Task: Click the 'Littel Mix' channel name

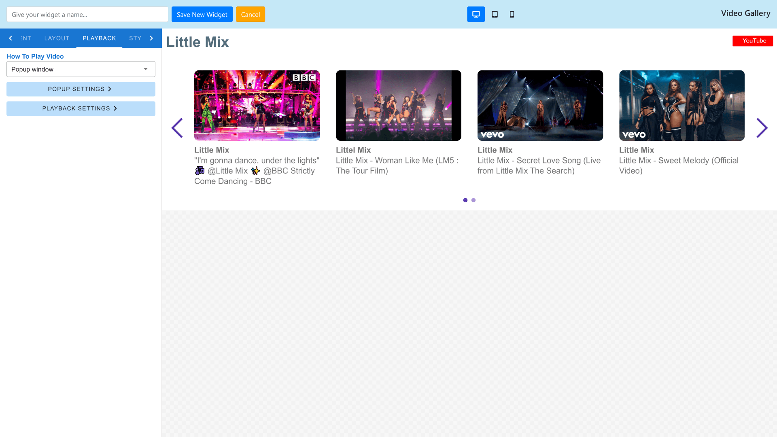Action: tap(353, 150)
